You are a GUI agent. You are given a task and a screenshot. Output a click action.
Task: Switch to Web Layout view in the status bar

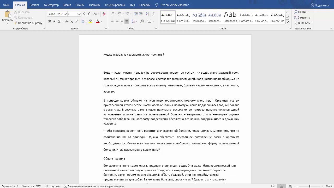point(290,186)
